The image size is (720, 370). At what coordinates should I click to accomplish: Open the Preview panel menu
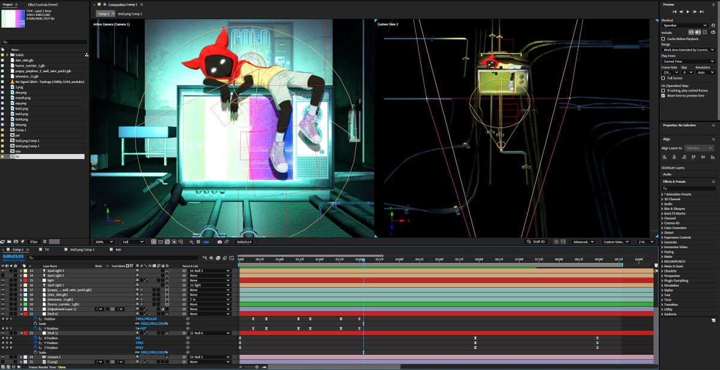tap(713, 4)
